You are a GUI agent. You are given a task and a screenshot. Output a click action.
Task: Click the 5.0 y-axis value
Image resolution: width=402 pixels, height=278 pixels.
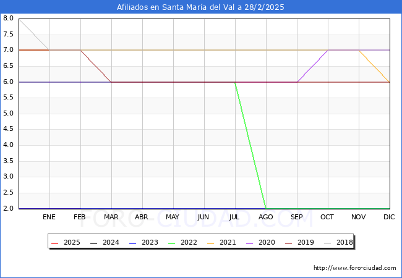click(8, 113)
